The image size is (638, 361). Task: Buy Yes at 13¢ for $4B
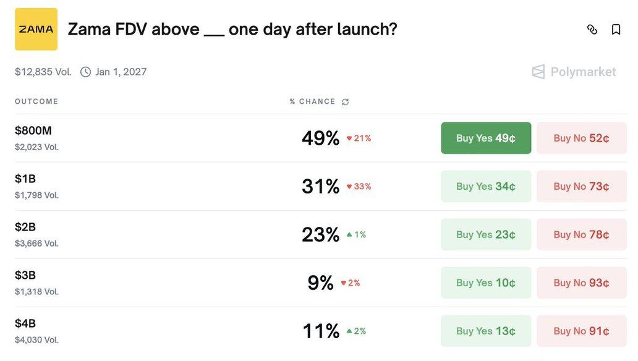pyautogui.click(x=486, y=331)
